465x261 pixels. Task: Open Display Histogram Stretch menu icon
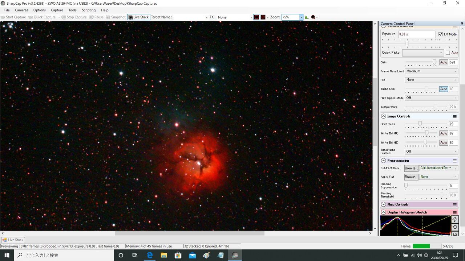click(454, 212)
